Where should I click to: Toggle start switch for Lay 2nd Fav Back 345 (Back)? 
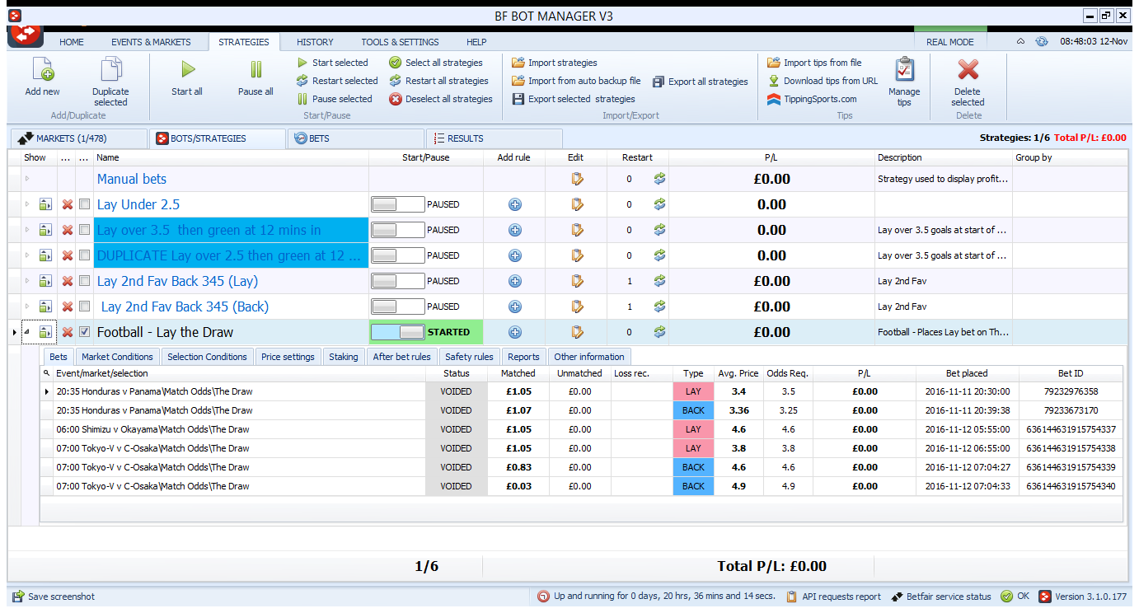click(x=398, y=306)
